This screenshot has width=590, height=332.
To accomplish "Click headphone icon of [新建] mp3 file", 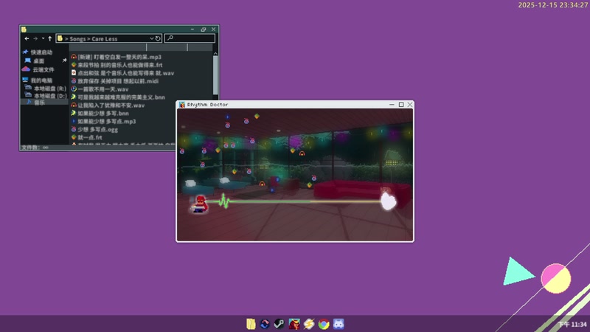I will click(x=74, y=57).
